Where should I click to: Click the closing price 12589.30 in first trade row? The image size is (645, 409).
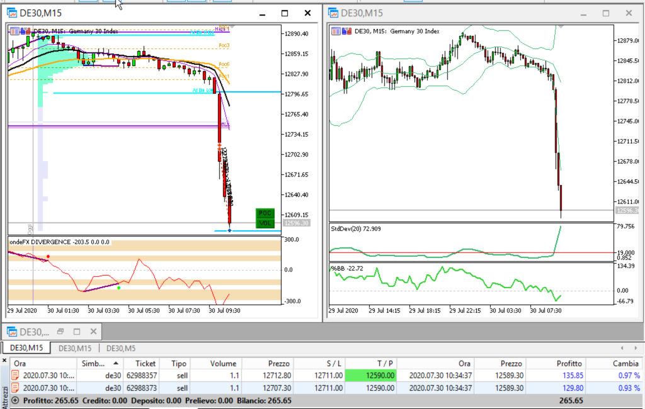(x=509, y=375)
